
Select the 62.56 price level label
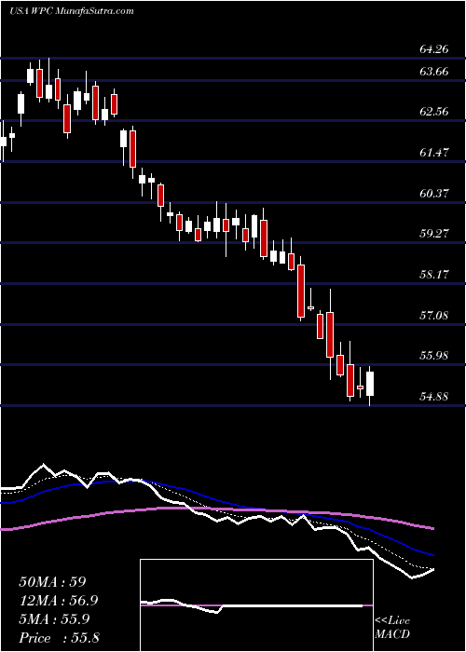(434, 112)
